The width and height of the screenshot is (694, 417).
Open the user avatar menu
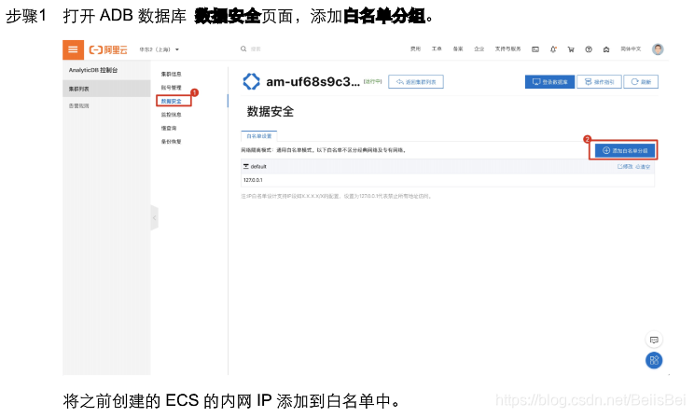pos(658,49)
